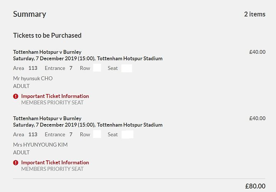Click the second red exclamation warning icon
Viewport: 276px width, 192px height.
[16, 163]
